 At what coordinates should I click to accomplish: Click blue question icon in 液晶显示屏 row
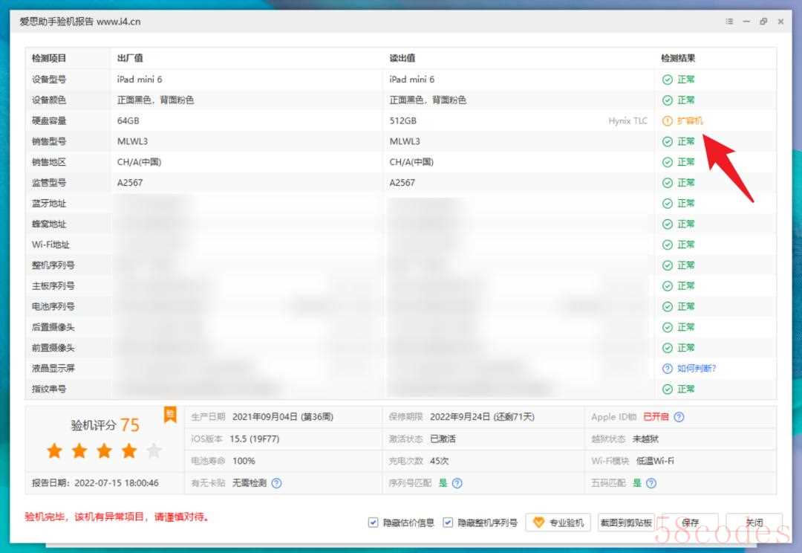click(x=668, y=368)
